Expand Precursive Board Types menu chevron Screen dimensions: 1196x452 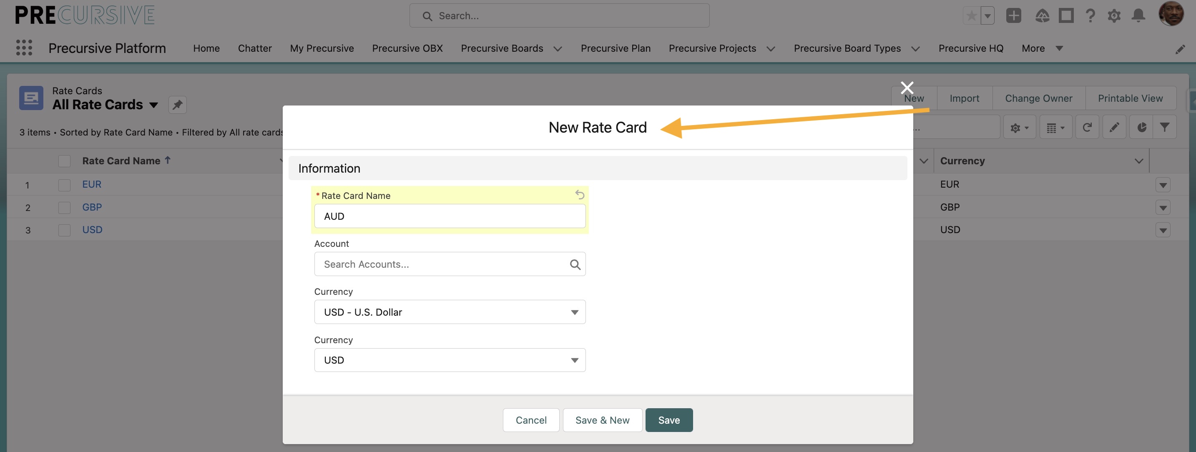pyautogui.click(x=916, y=49)
